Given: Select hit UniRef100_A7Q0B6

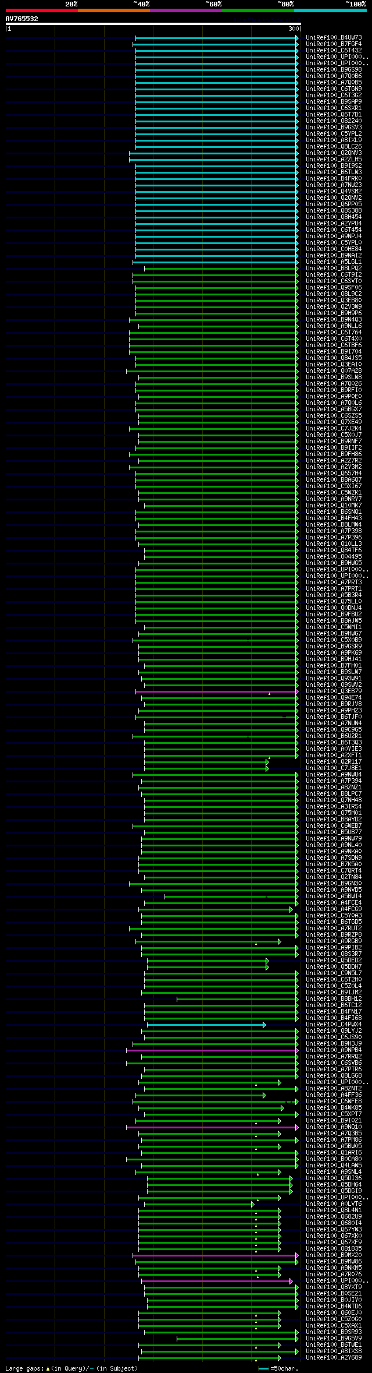Looking at the screenshot, I should pyautogui.click(x=334, y=76).
